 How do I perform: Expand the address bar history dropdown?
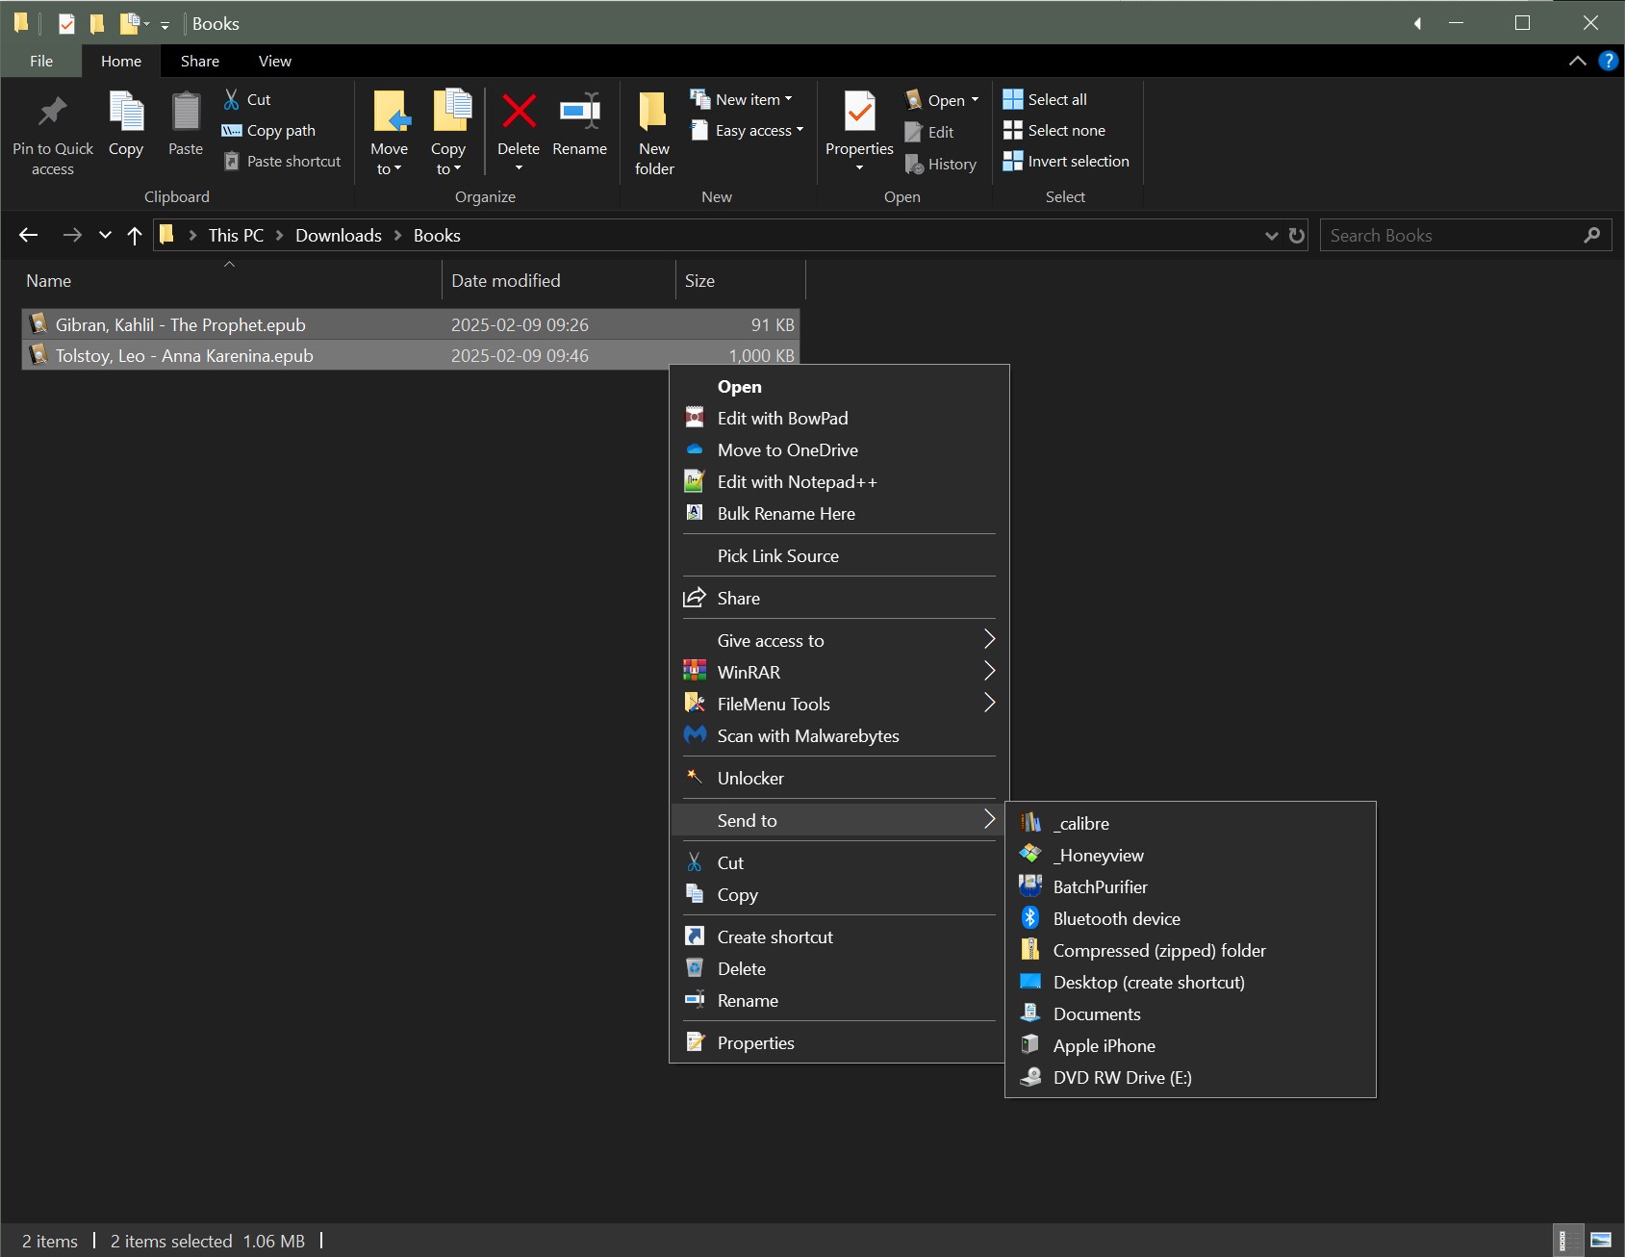click(1271, 236)
